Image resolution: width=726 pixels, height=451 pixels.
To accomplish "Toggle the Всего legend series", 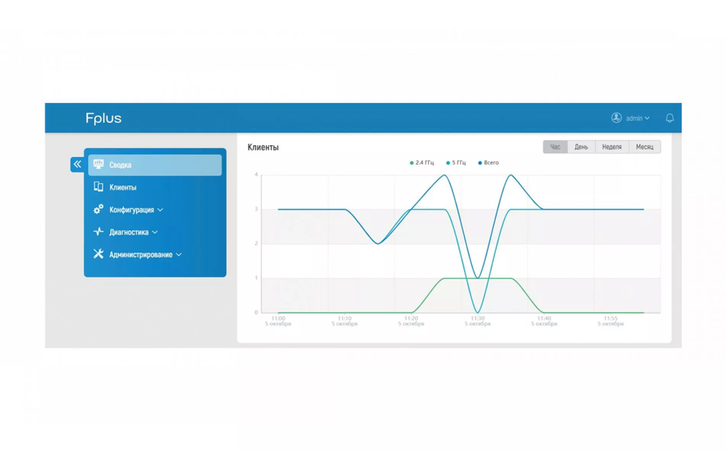I will 488,163.
